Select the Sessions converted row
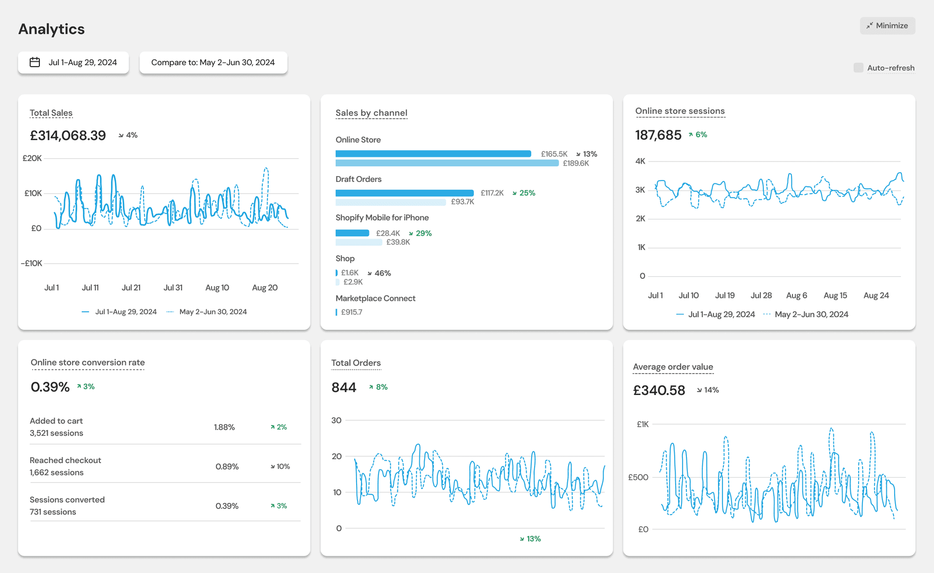934x573 pixels. tap(165, 505)
